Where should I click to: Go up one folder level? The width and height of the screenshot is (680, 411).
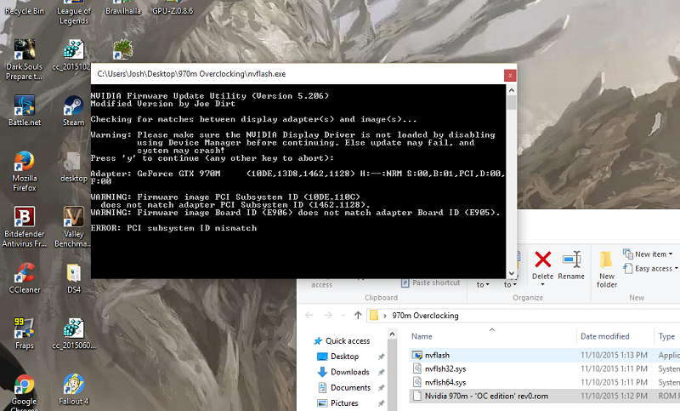point(358,315)
